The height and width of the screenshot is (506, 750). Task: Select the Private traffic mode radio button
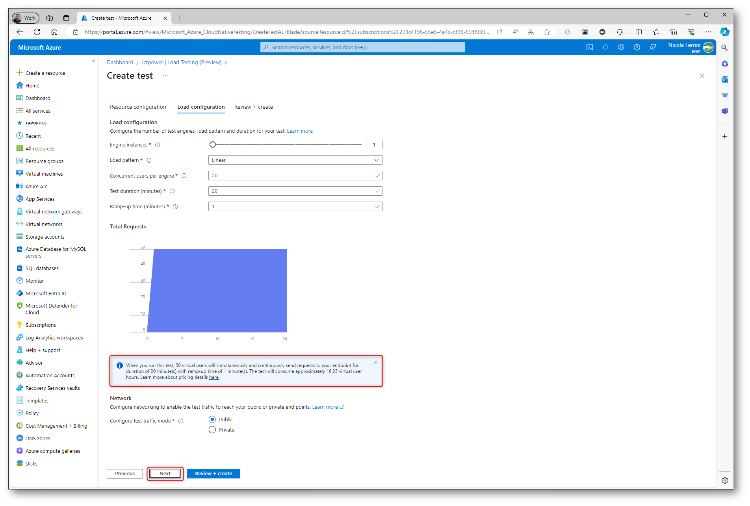point(212,430)
